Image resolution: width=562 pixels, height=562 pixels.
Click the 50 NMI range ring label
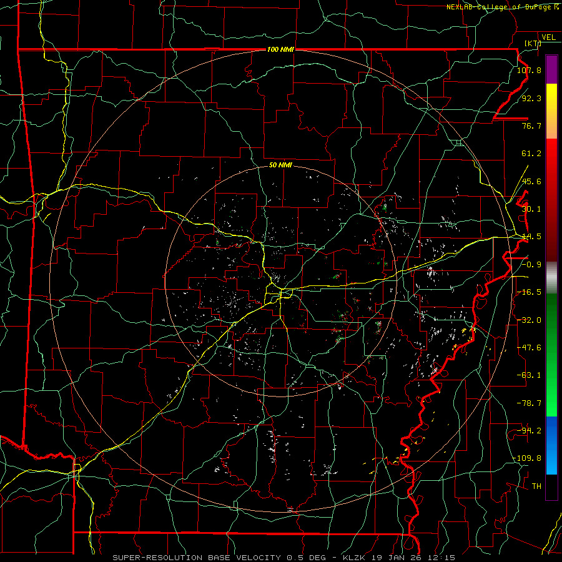[x=280, y=165]
